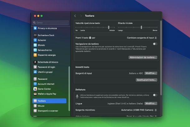Select Utenti e gruppi label

coord(45,72)
